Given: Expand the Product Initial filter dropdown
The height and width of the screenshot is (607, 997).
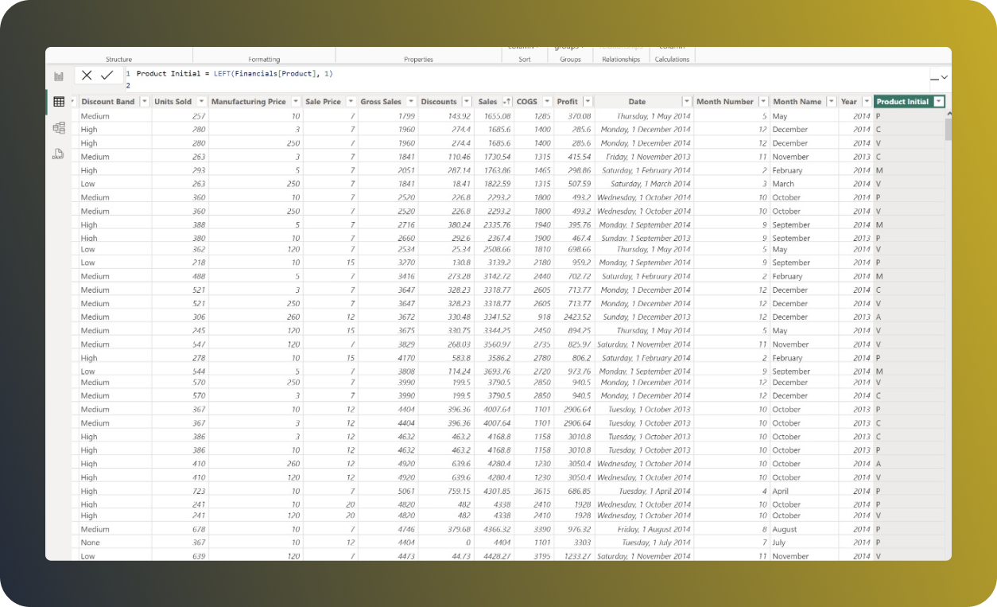Looking at the screenshot, I should coord(938,102).
